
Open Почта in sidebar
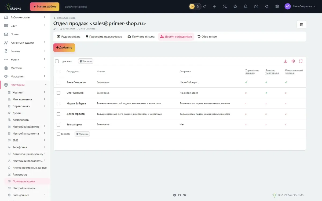click(x=25, y=34)
